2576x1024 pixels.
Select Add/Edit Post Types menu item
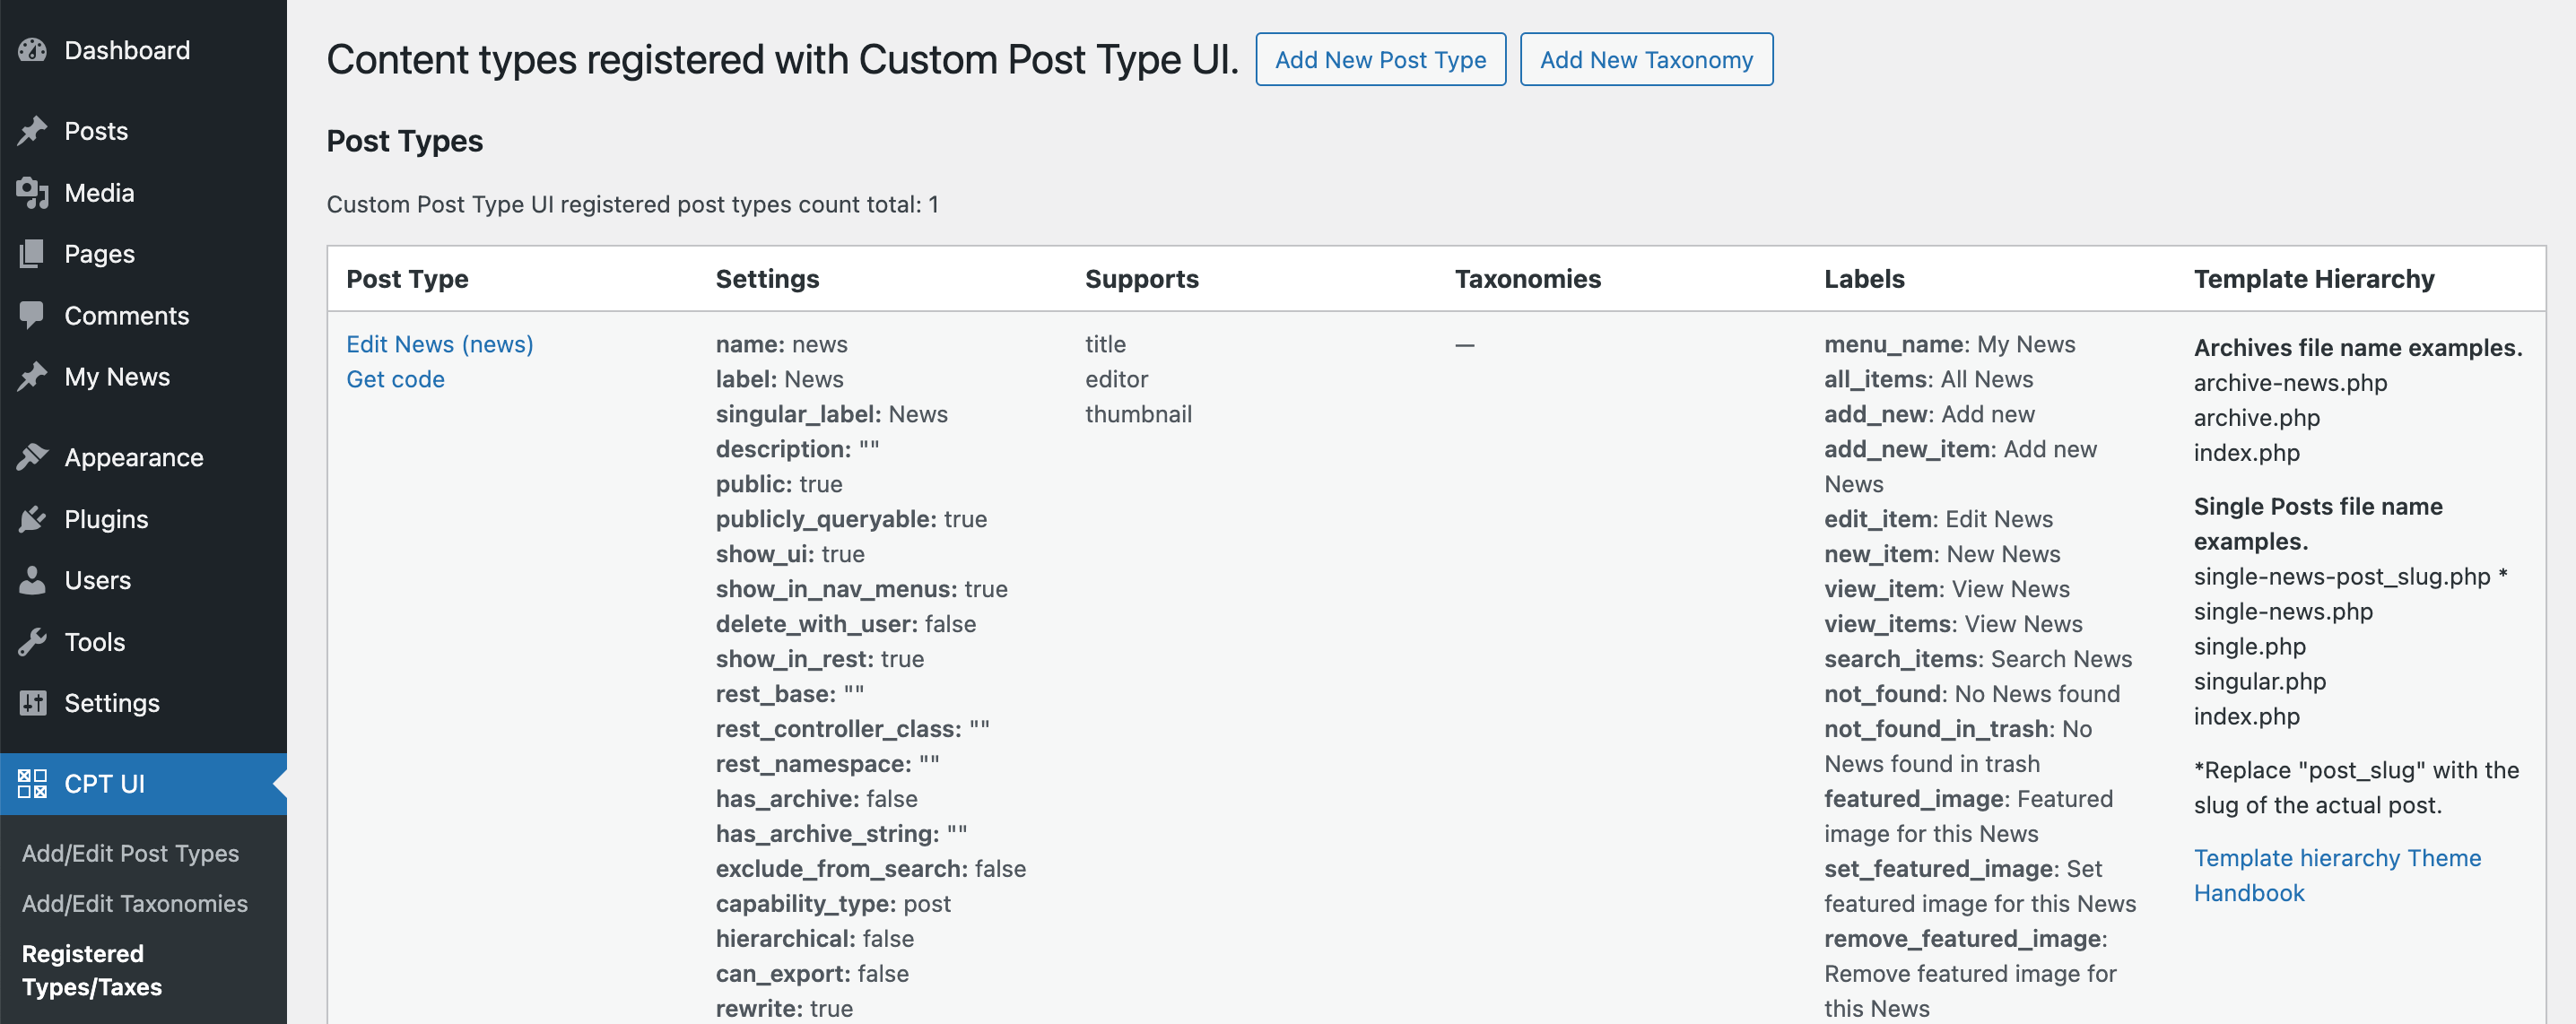point(132,853)
